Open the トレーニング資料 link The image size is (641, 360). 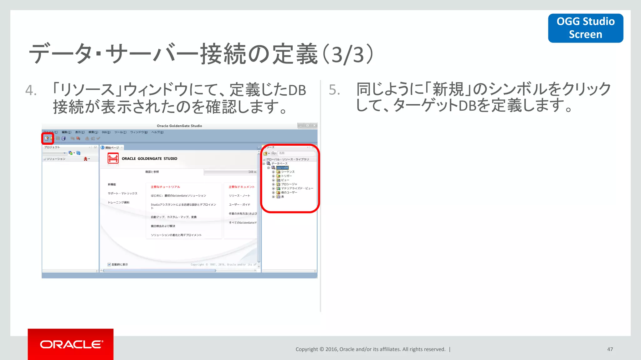pyautogui.click(x=119, y=202)
